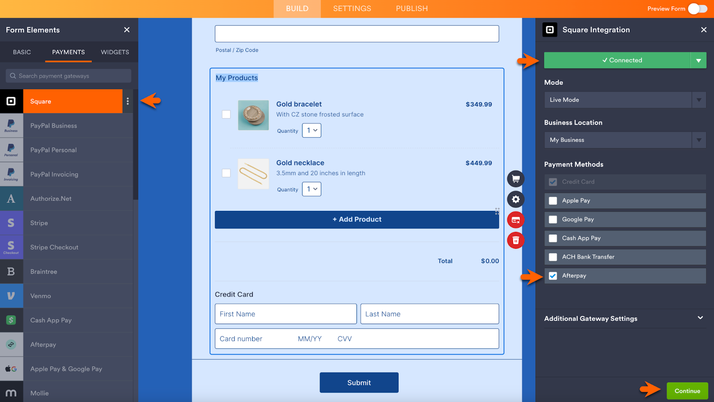The width and height of the screenshot is (714, 402).
Task: Click the PayPal Invoicing icon
Action: pyautogui.click(x=11, y=174)
